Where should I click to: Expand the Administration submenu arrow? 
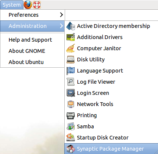[61, 26]
